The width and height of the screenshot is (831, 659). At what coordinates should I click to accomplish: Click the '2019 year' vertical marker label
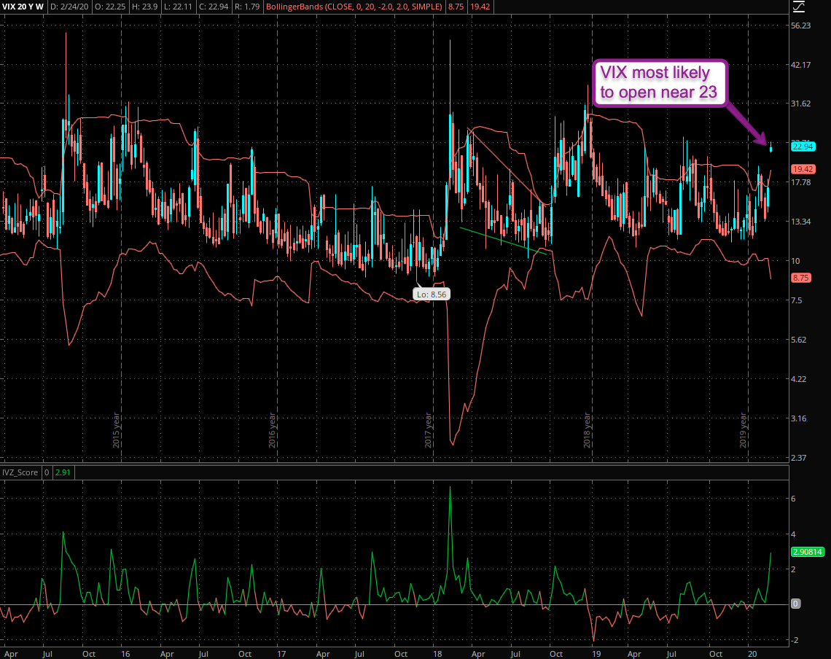point(744,430)
